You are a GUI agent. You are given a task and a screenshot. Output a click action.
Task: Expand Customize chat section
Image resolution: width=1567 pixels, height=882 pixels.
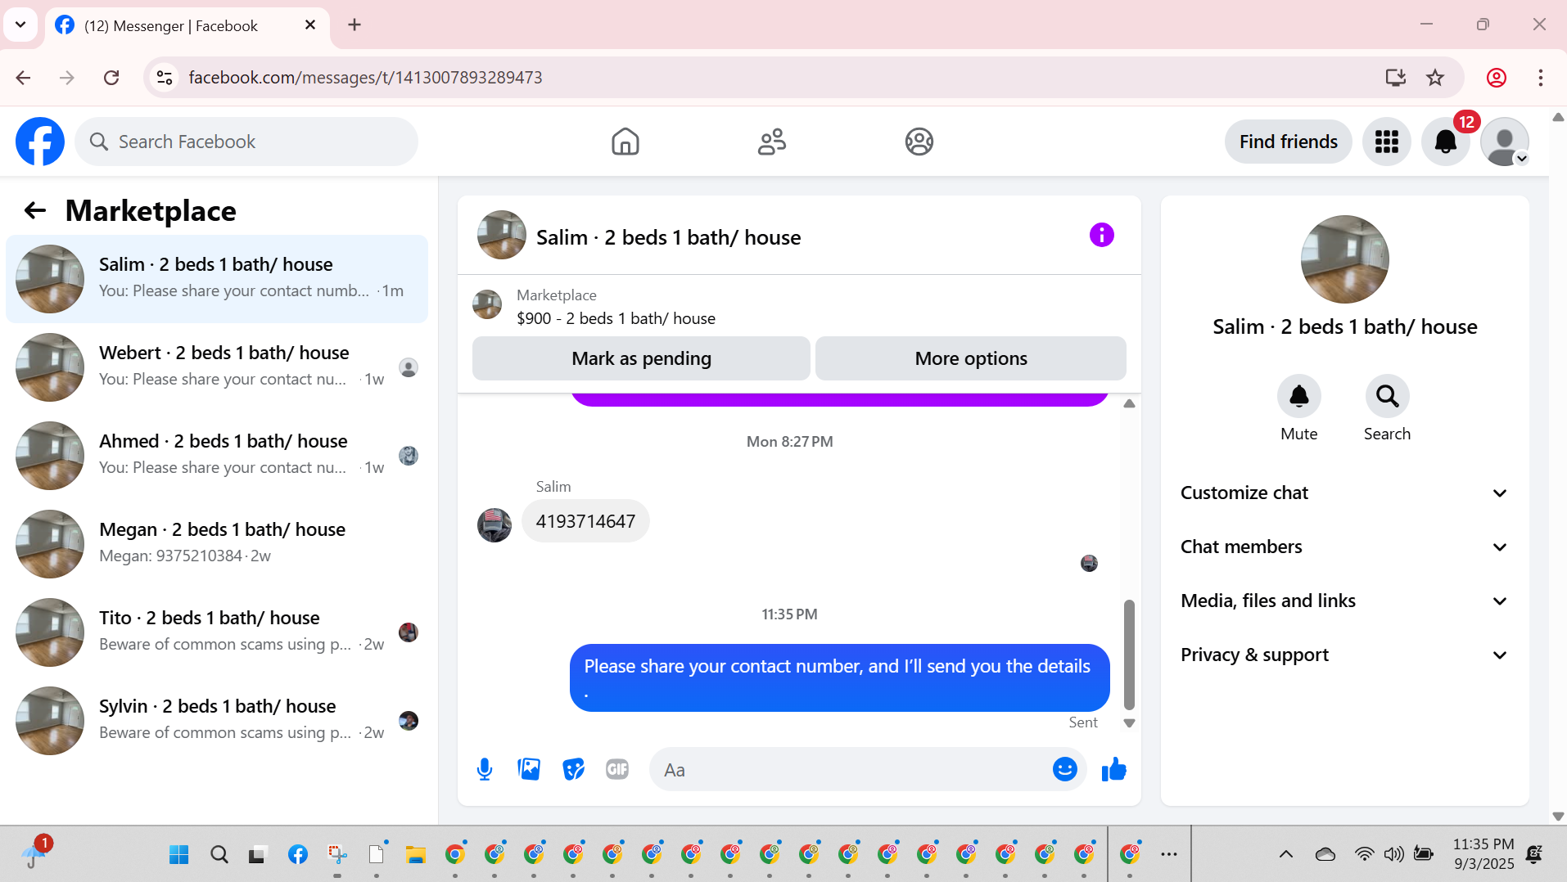(x=1344, y=493)
